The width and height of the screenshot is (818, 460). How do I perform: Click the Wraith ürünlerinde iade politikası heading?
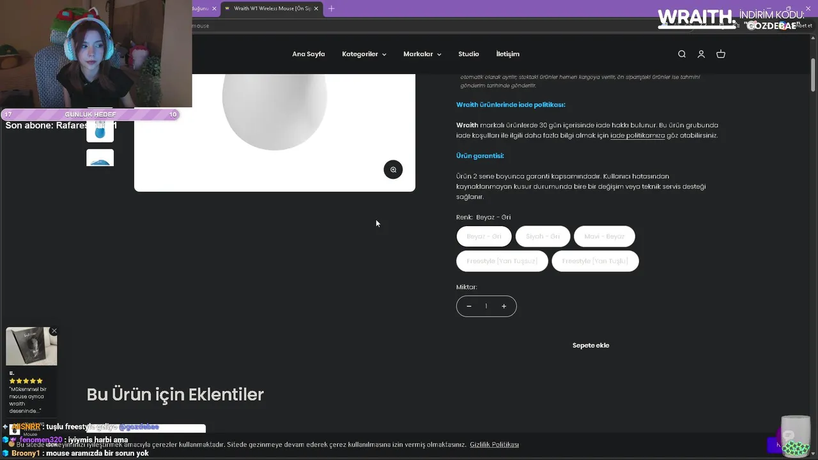511,105
